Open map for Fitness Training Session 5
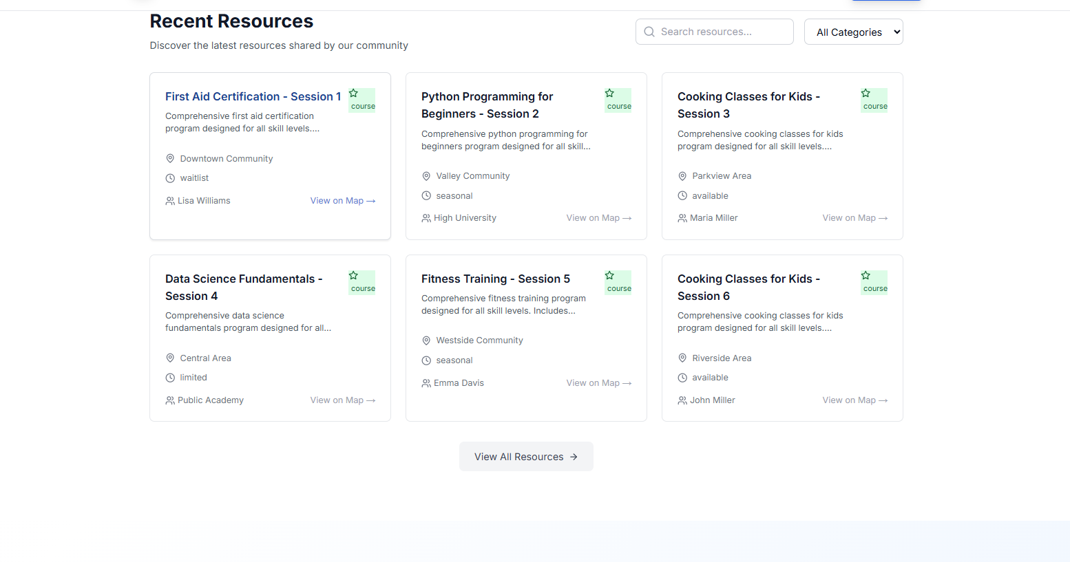 [598, 383]
